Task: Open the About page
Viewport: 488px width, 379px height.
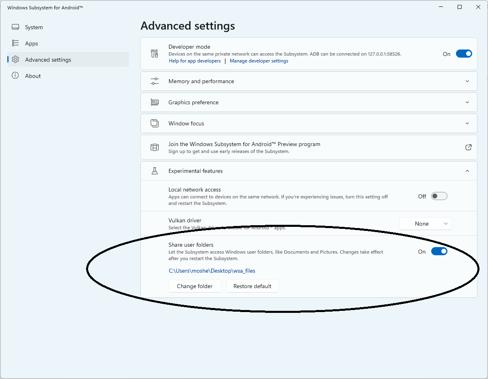Action: [x=68, y=76]
